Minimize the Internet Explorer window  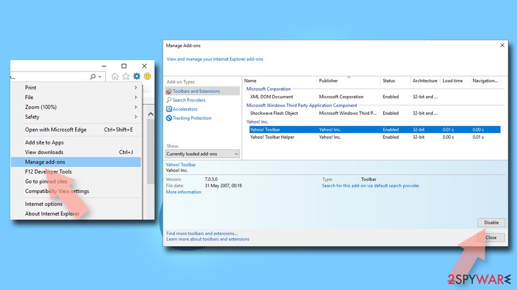coord(104,66)
